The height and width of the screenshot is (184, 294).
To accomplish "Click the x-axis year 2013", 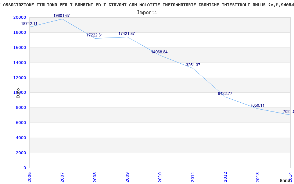I will [x=258, y=177].
